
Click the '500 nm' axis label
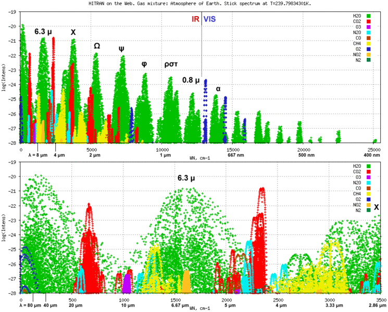pos(306,155)
